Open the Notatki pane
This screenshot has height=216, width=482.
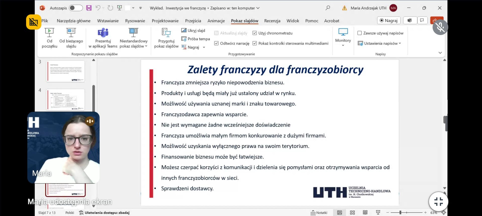319,213
